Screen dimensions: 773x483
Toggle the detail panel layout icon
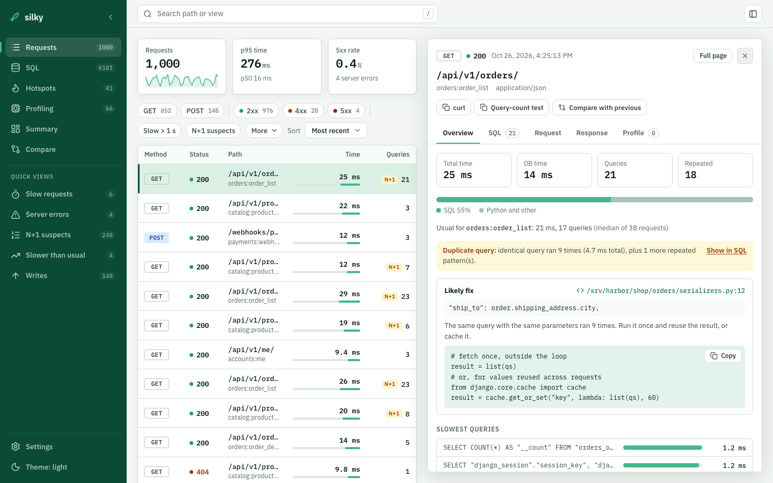click(x=753, y=14)
